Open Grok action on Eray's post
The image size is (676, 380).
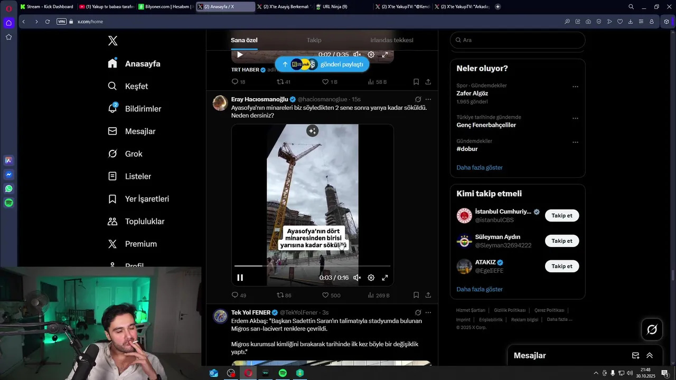tap(418, 99)
